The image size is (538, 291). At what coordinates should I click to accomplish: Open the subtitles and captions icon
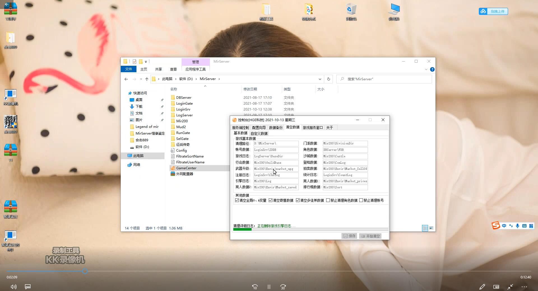pos(28,287)
